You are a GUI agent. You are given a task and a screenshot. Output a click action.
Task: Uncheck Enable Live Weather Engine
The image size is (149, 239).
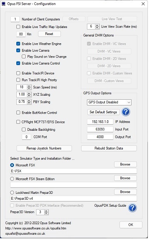click(18, 44)
